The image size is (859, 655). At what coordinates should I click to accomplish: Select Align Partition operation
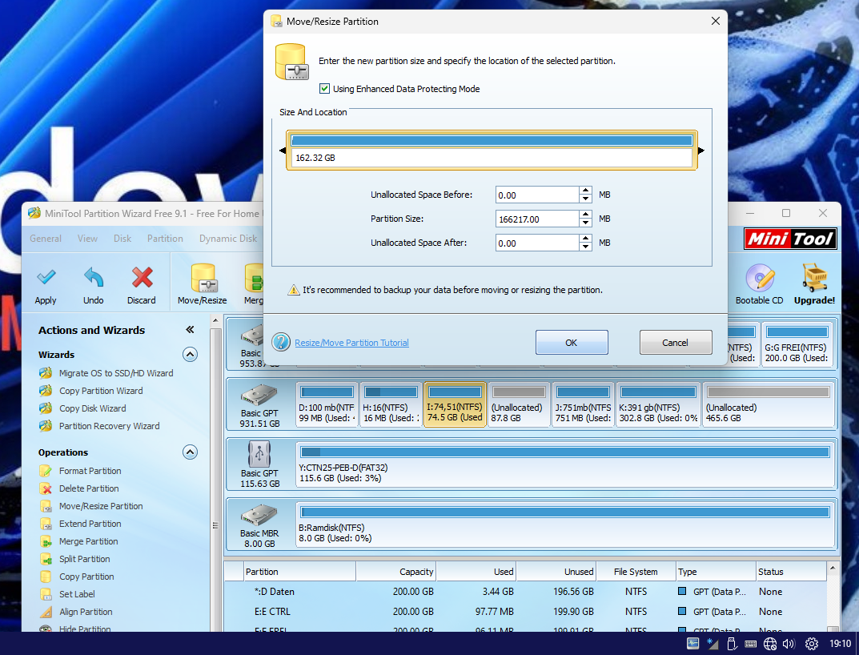point(86,612)
